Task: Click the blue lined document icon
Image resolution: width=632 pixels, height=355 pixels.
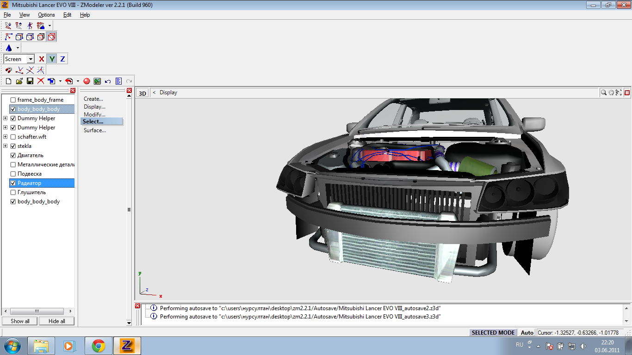Action: tap(118, 81)
